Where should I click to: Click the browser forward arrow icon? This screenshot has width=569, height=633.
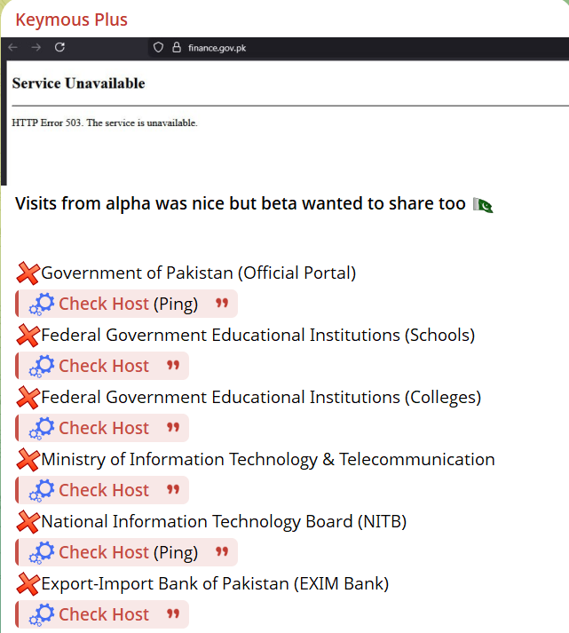tap(36, 48)
